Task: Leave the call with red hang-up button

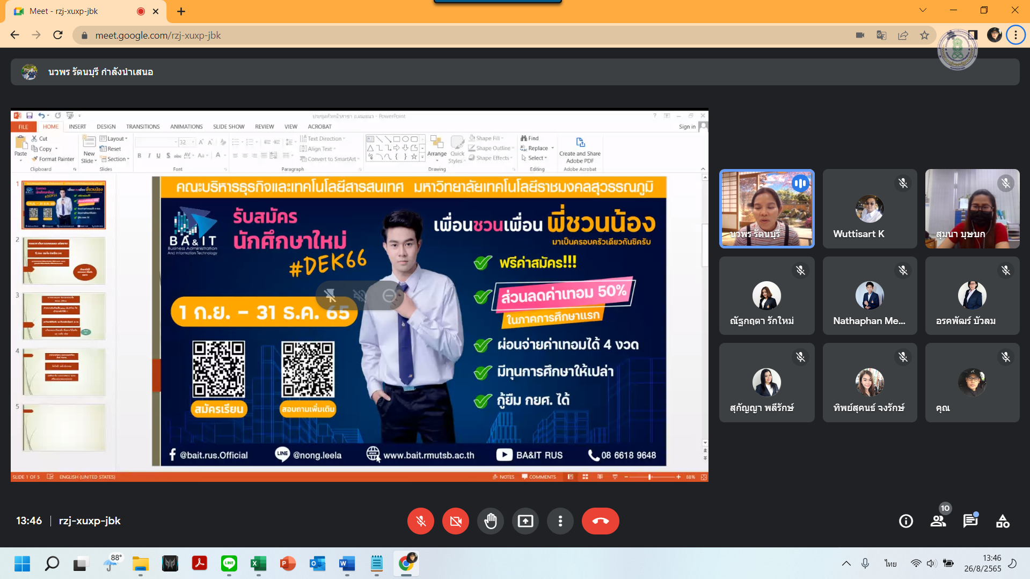Action: click(x=601, y=521)
